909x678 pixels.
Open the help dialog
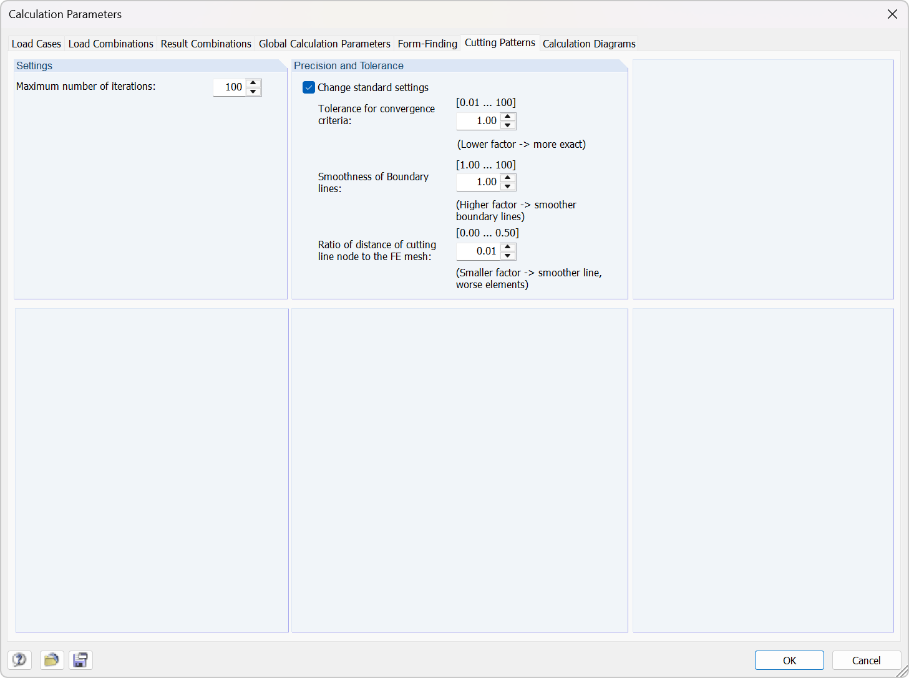[x=19, y=660]
